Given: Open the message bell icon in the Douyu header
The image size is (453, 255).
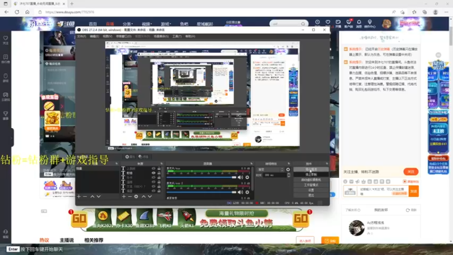Looking at the screenshot, I should [359, 23].
